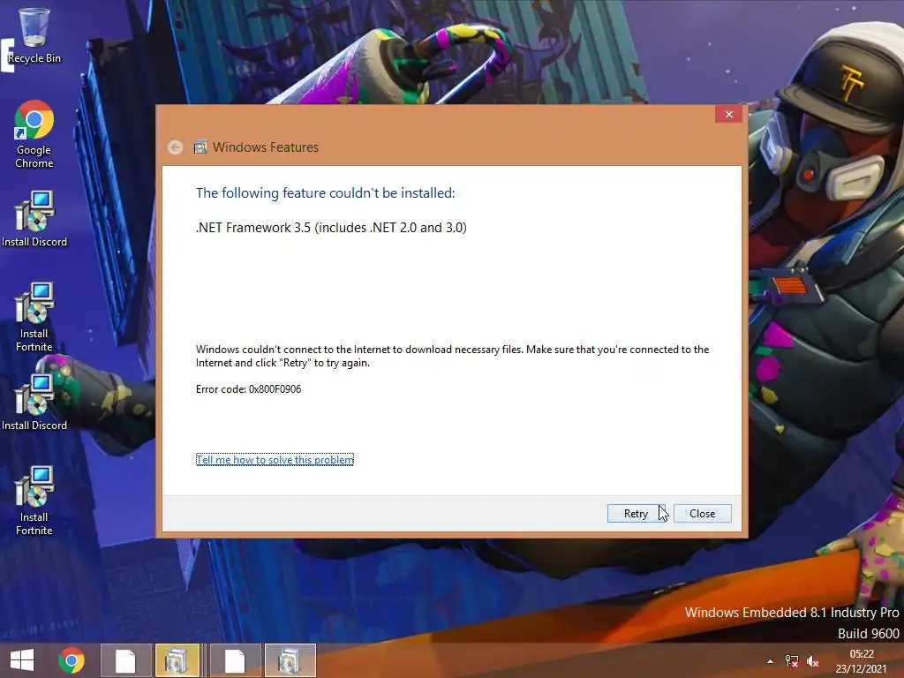Open the Recycle Bin desktop icon
The image size is (904, 678).
34,34
